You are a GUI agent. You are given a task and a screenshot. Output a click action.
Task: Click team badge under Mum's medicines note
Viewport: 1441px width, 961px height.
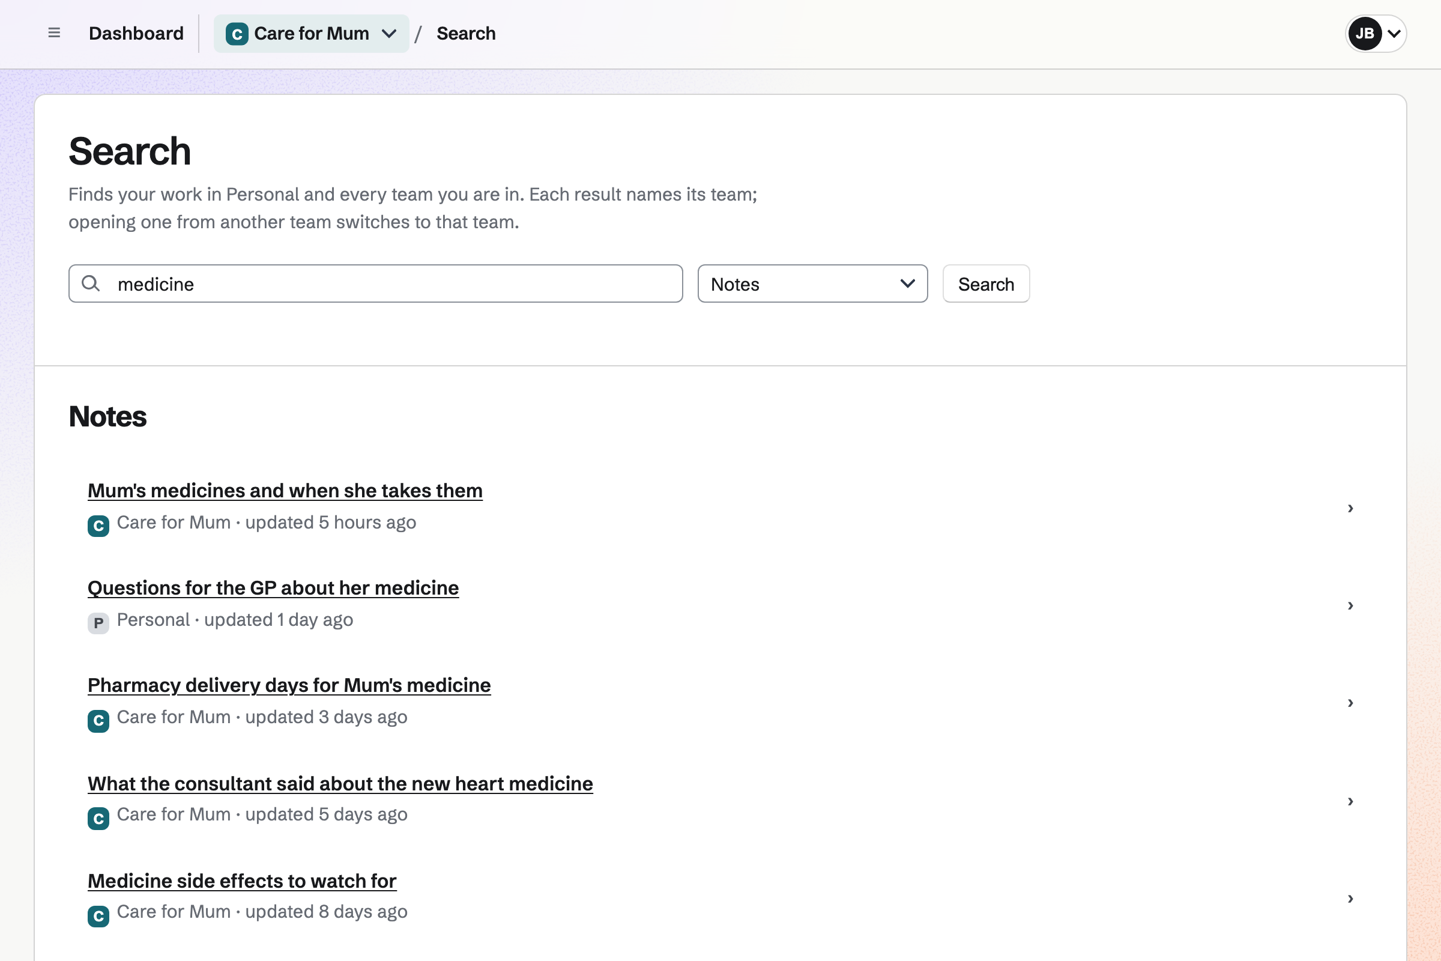click(x=98, y=526)
